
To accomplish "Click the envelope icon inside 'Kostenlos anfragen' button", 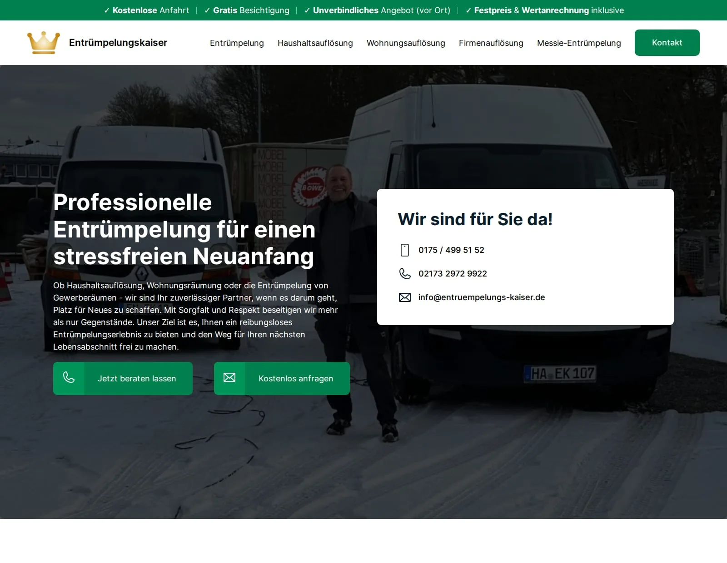I will 229,378.
